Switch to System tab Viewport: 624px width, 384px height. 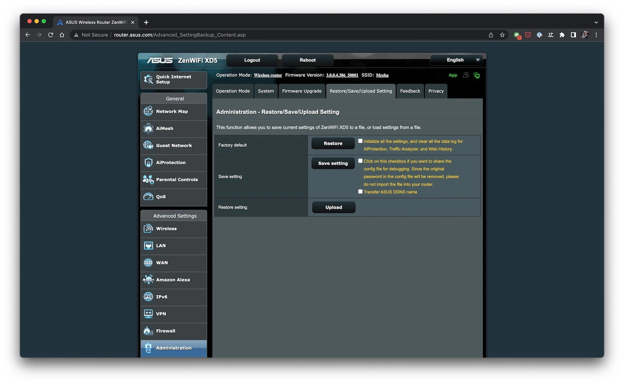click(266, 91)
